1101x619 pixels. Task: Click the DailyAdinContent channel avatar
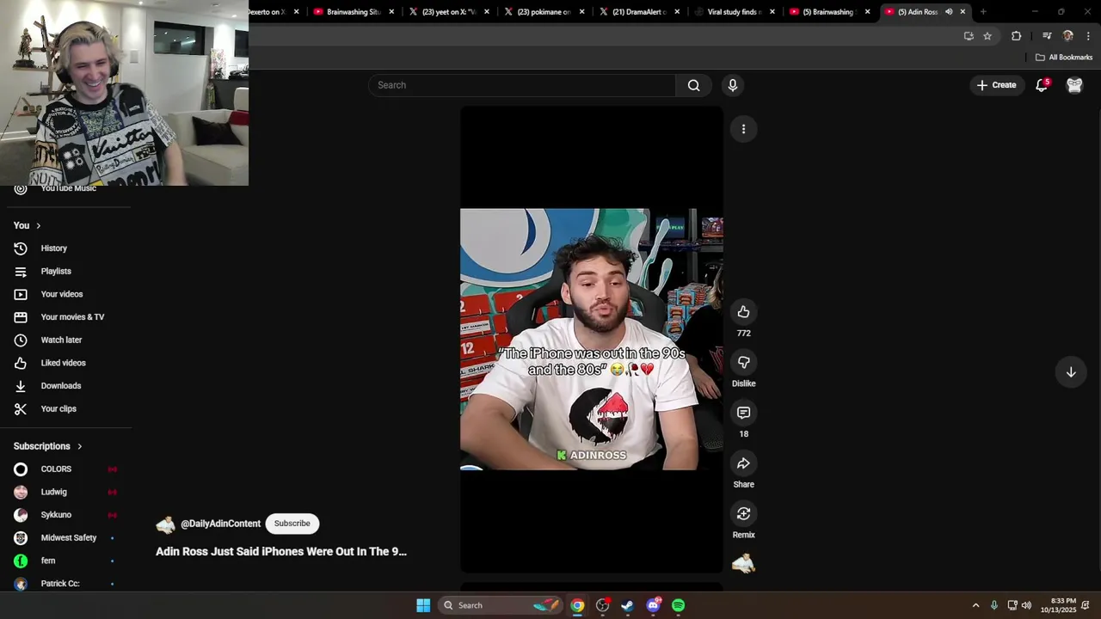pos(165,524)
